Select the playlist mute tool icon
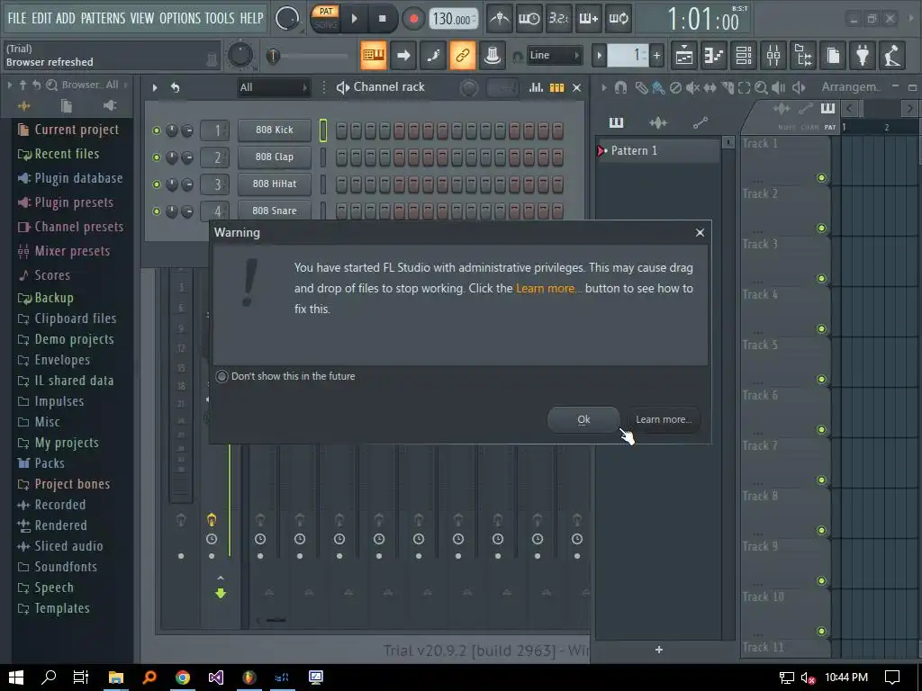The width and height of the screenshot is (922, 691). 692,87
